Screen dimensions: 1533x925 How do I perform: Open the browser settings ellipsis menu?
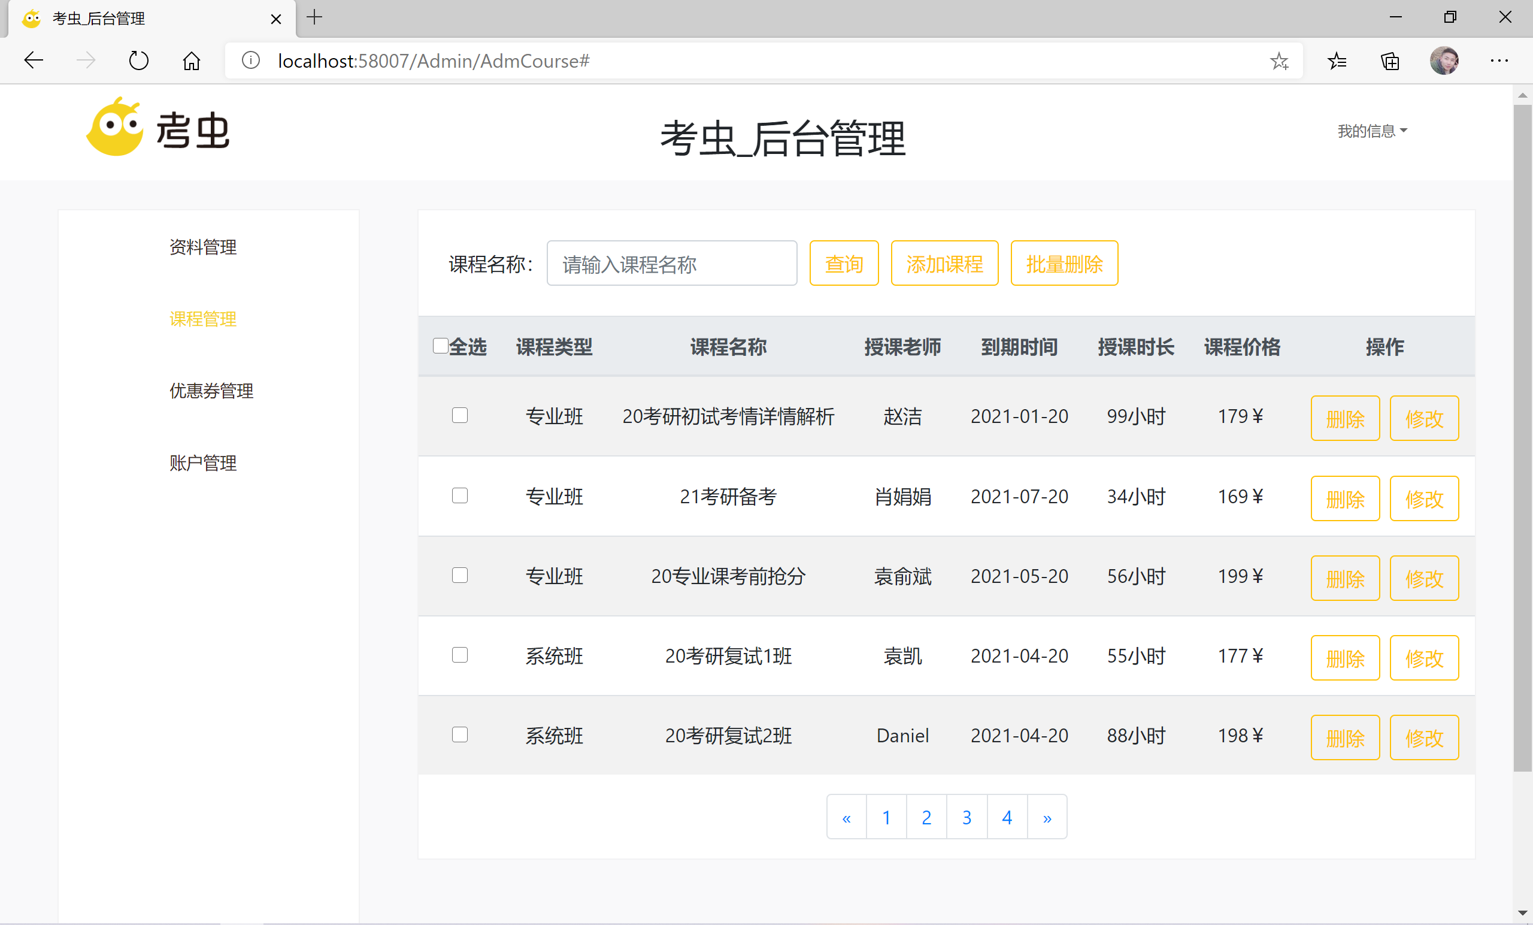tap(1499, 61)
